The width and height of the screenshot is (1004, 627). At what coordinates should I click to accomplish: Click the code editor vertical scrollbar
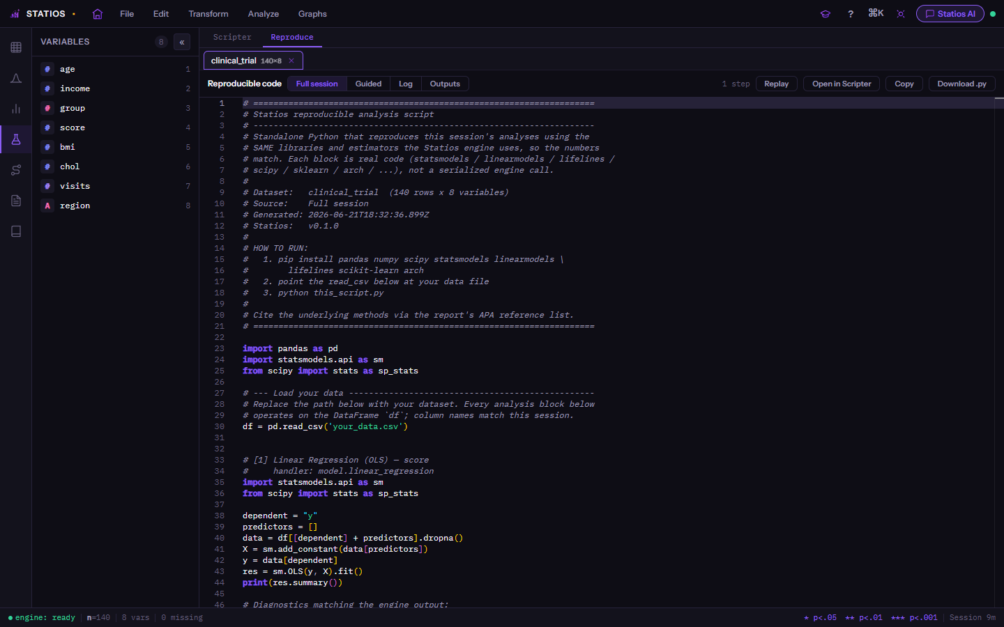tap(999, 352)
